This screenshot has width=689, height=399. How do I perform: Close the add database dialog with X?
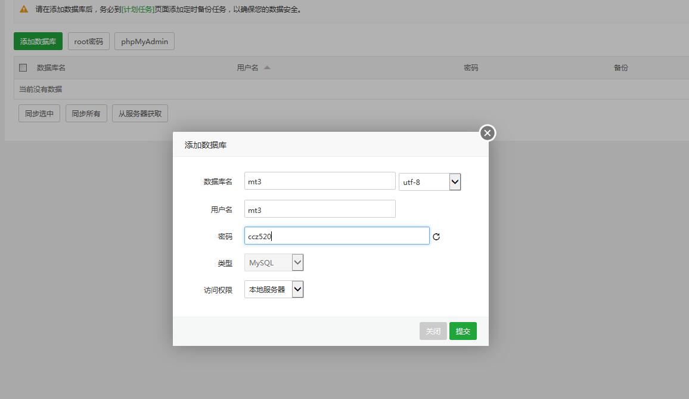point(487,133)
